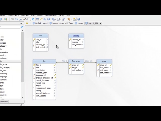161x121 pixels.
Task: Click the orange crop tool icon
Action: 69,19
